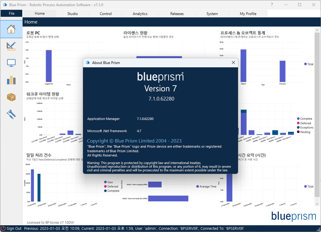Screen dimensions: 321x232
Task: Click the 'Application Manager' label in the About dialog
Action: [103, 119]
